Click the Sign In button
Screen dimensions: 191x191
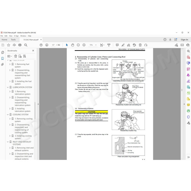point(184,40)
